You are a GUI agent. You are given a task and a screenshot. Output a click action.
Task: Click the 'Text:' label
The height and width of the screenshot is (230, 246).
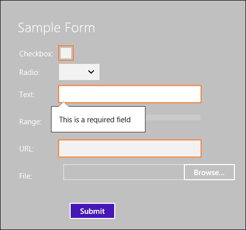pyautogui.click(x=27, y=95)
